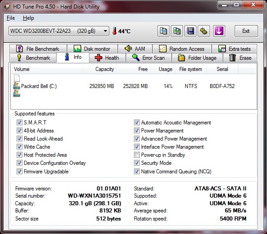267x234 pixels.
Task: Open the drive selection dropdown
Action: click(x=59, y=31)
